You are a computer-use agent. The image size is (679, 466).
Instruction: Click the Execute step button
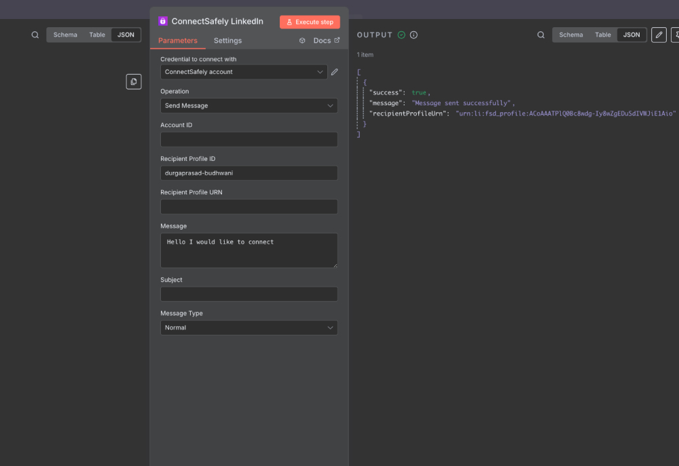[310, 21]
